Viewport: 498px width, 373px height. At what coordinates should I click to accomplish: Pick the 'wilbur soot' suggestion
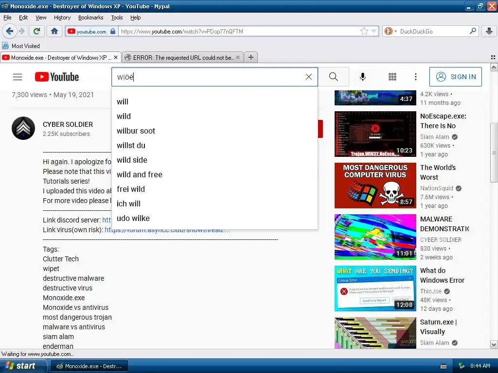pos(214,131)
